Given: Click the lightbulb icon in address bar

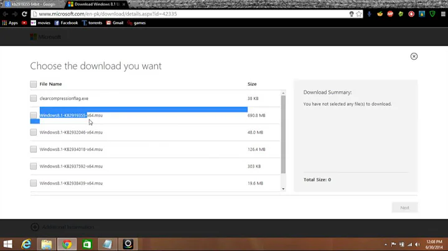Looking at the screenshot, I should pyautogui.click(x=352, y=14).
